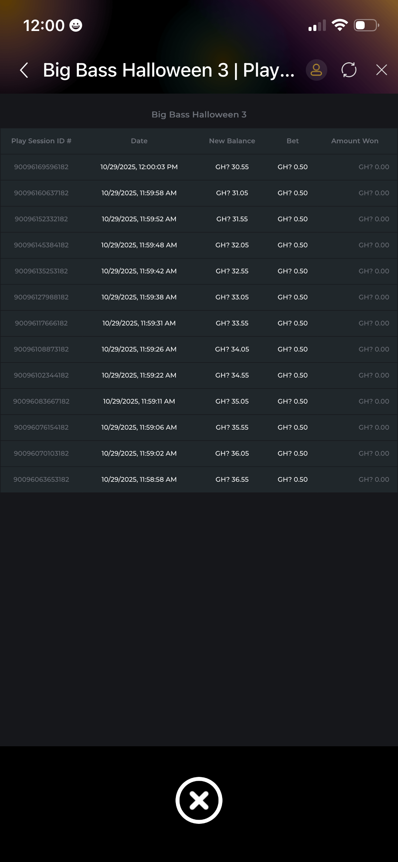
Task: Select the row with balance GH? 36.55
Action: (x=232, y=479)
